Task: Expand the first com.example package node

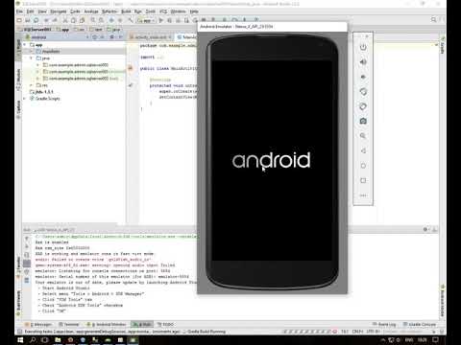Action: coord(37,65)
